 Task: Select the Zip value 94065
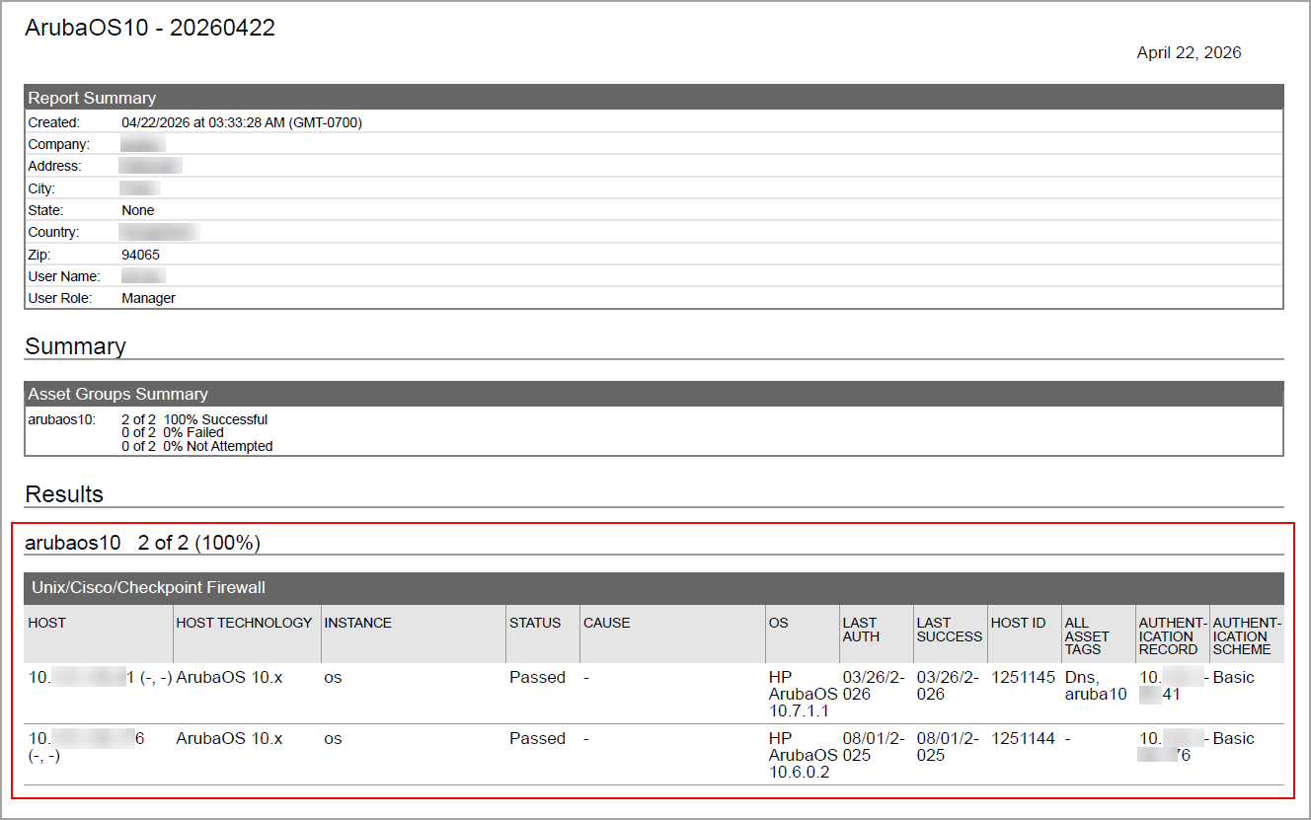tap(140, 255)
